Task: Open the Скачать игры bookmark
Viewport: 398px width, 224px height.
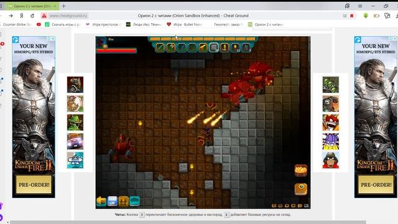Action: (x=63, y=24)
